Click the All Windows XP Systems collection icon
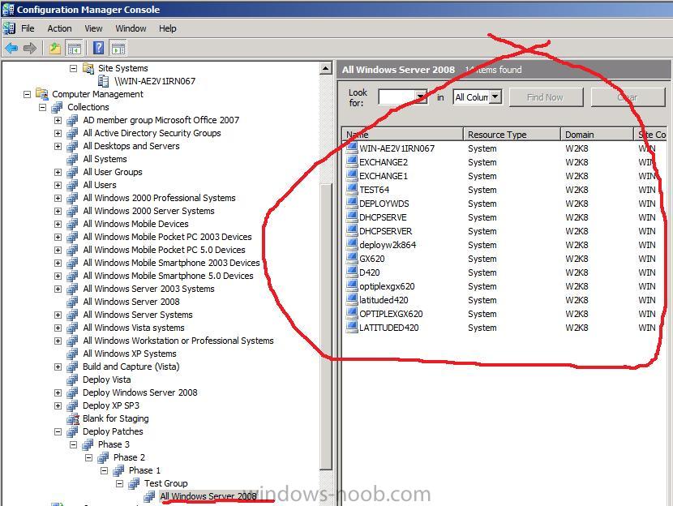Image resolution: width=673 pixels, height=506 pixels. (x=72, y=354)
